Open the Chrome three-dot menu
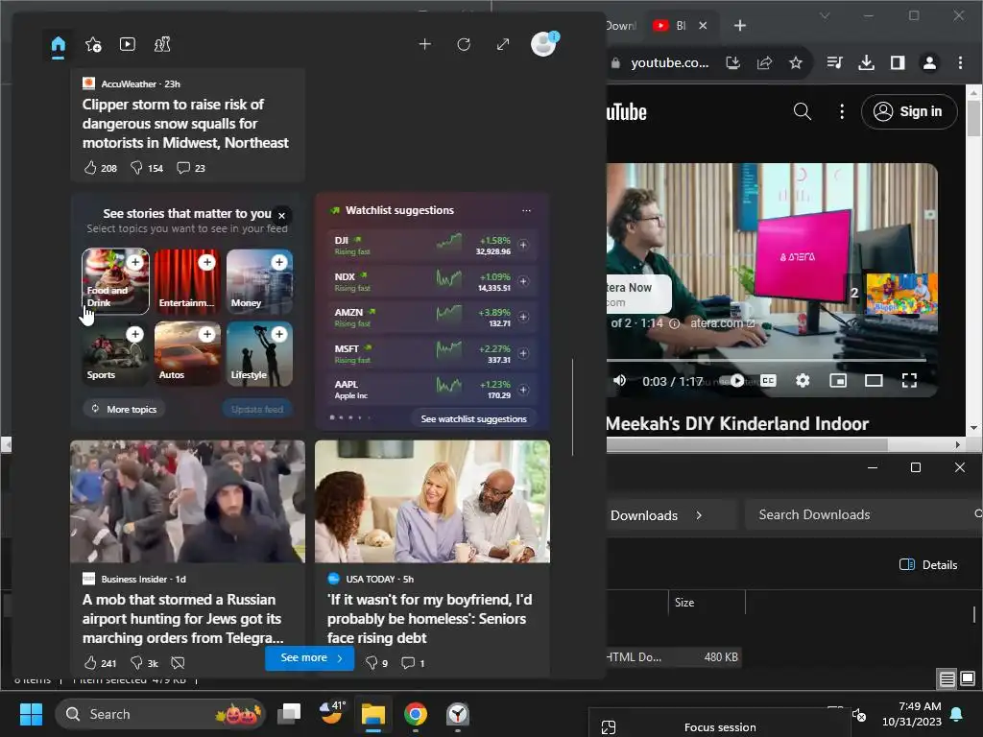This screenshot has width=983, height=737. tap(960, 62)
